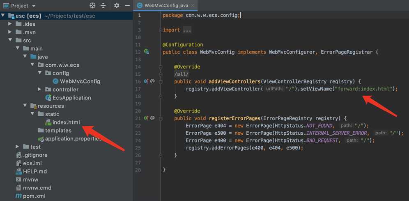This screenshot has height=201, width=409.
Task: Select the .gitignore file
Action: (x=35, y=155)
